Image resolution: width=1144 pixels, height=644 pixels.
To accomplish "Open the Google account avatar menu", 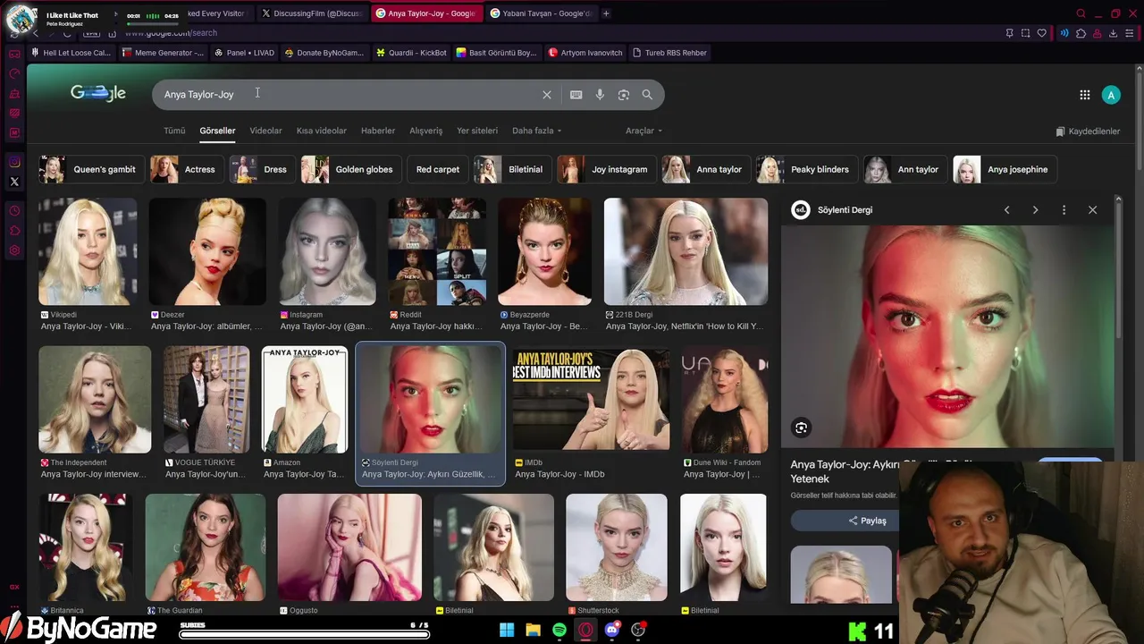I will coord(1111,95).
